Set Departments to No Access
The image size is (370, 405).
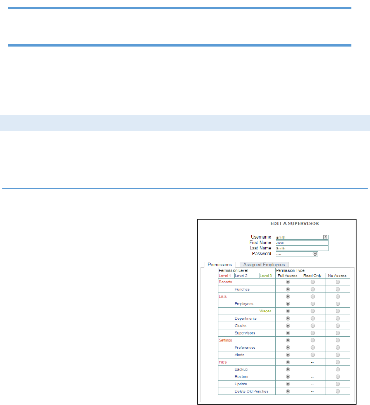338,318
